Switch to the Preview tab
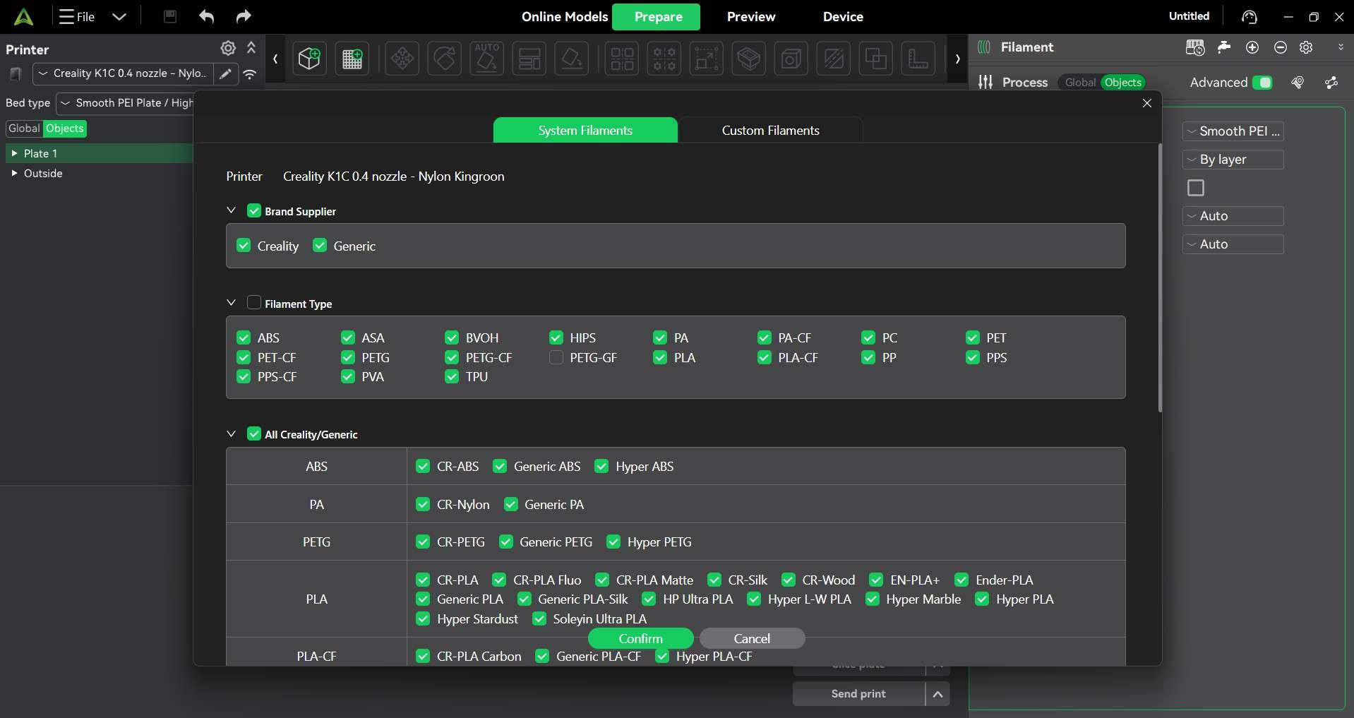The height and width of the screenshot is (718, 1354). 751,16
